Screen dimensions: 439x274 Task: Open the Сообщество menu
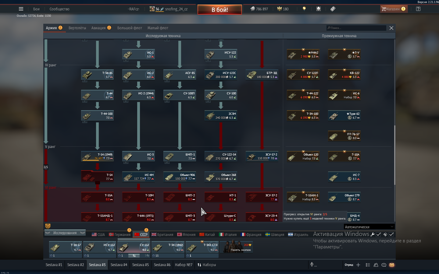click(x=59, y=9)
